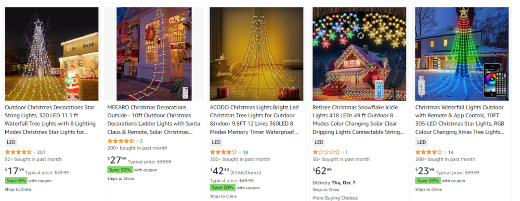
Task: Click the MEEARO ladder lights star rating
Action: pyautogui.click(x=121, y=141)
